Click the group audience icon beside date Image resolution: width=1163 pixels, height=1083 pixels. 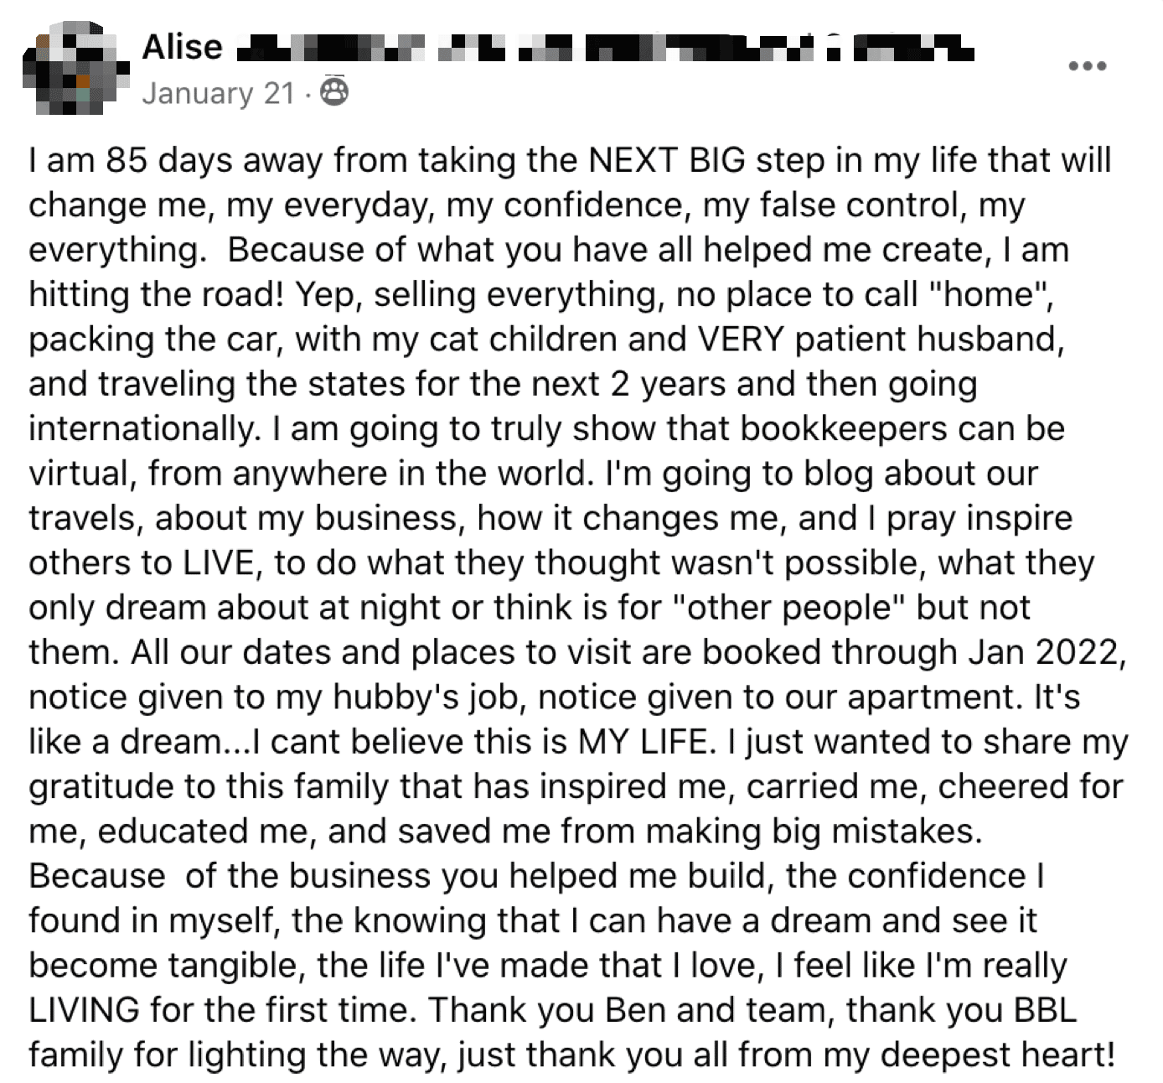point(334,92)
